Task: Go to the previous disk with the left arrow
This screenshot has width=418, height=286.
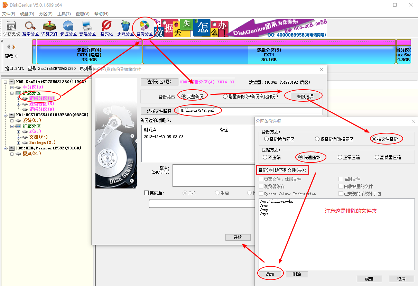Action: tap(9, 47)
